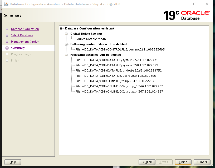Viewport: 215px width, 168px height.
Task: Return to the Management Option step
Action: 25,42
